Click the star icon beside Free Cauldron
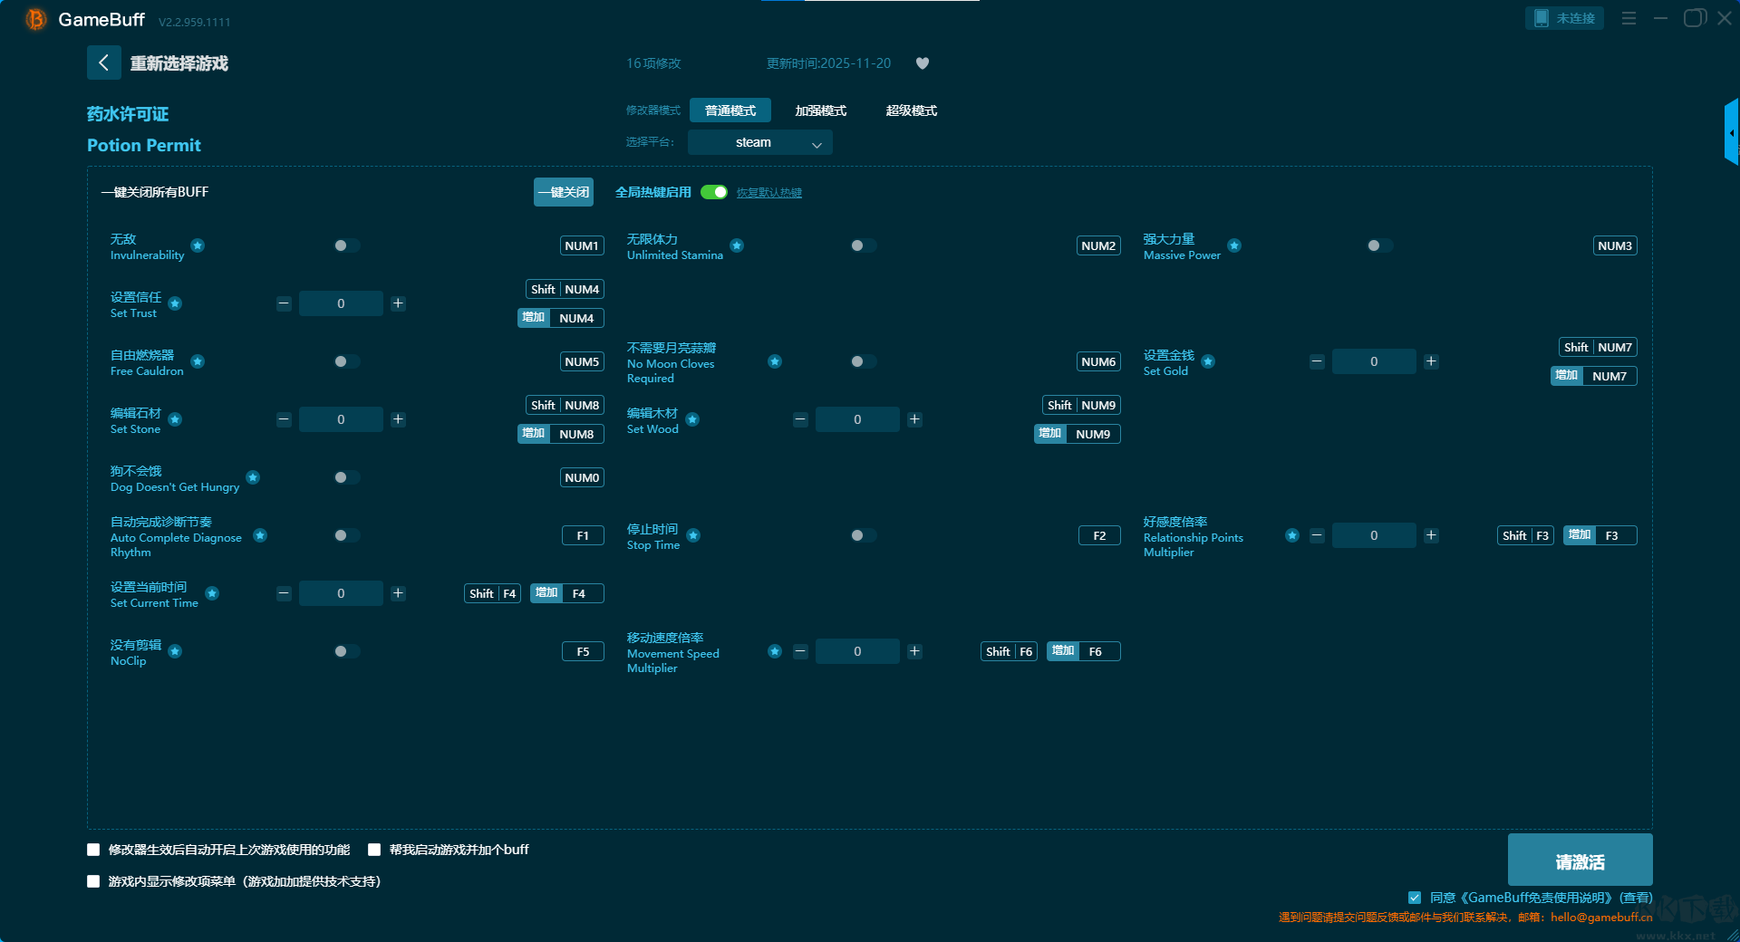This screenshot has height=942, width=1740. (198, 361)
